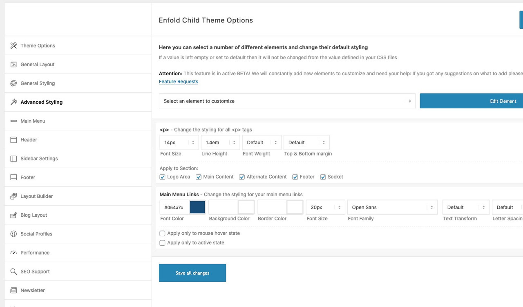Uncheck the Logo Area checkbox
This screenshot has height=307, width=523.
tap(163, 177)
